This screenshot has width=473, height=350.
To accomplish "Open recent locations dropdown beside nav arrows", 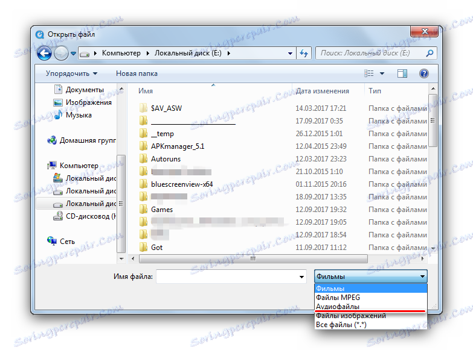I will click(73, 54).
